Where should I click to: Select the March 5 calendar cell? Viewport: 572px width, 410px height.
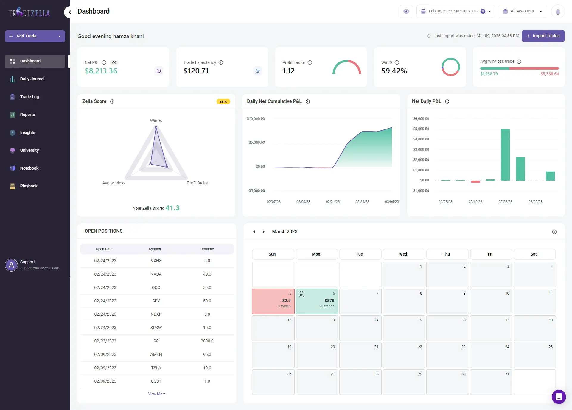[273, 301]
